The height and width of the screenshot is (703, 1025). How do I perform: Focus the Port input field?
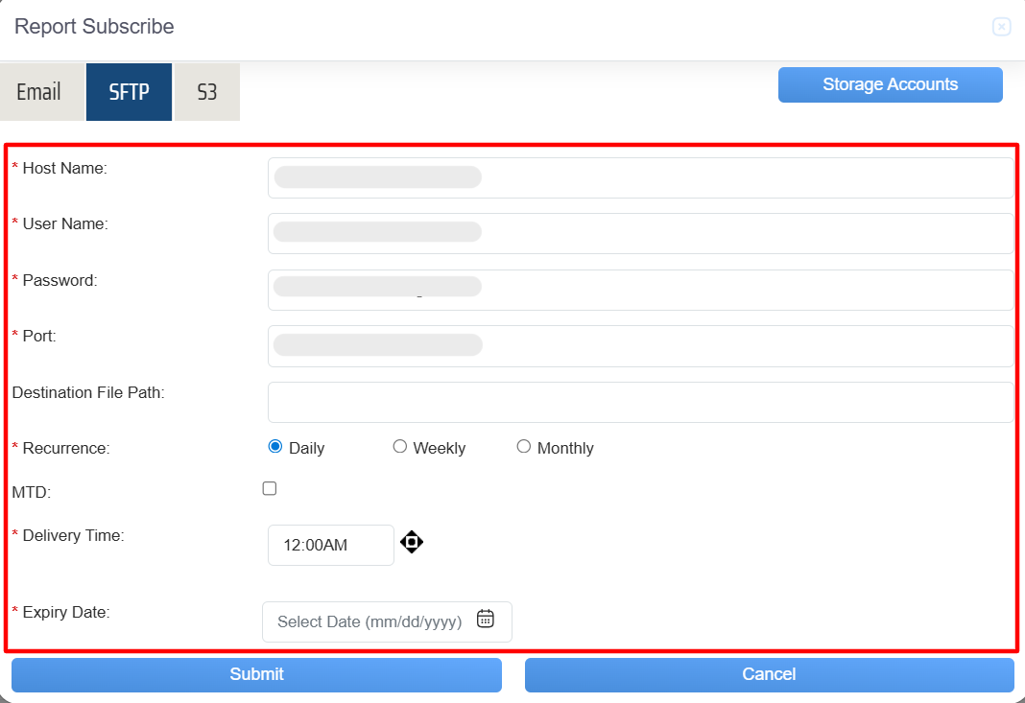[x=640, y=345]
